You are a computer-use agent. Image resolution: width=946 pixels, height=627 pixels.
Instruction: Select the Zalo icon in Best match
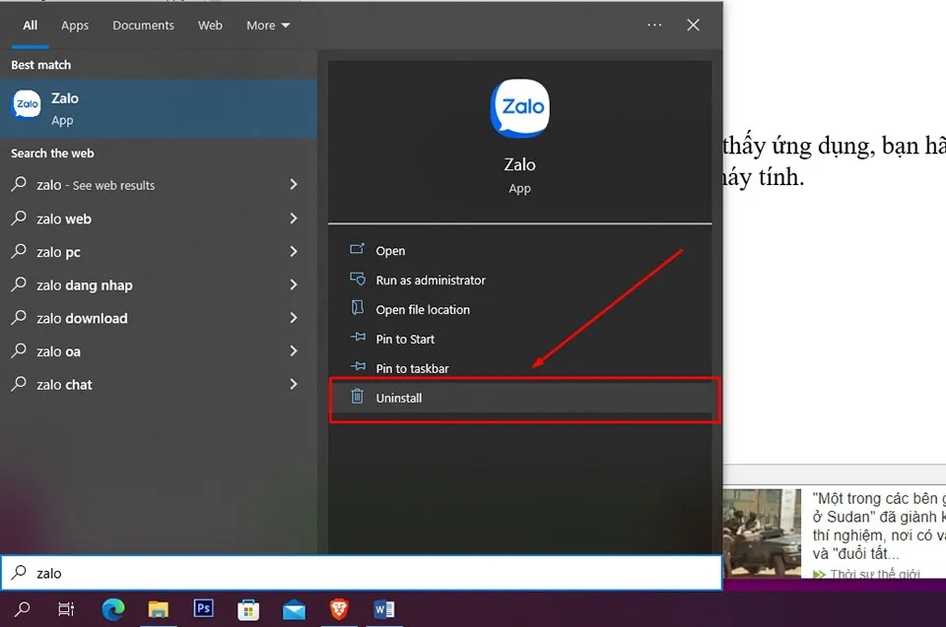click(x=26, y=103)
